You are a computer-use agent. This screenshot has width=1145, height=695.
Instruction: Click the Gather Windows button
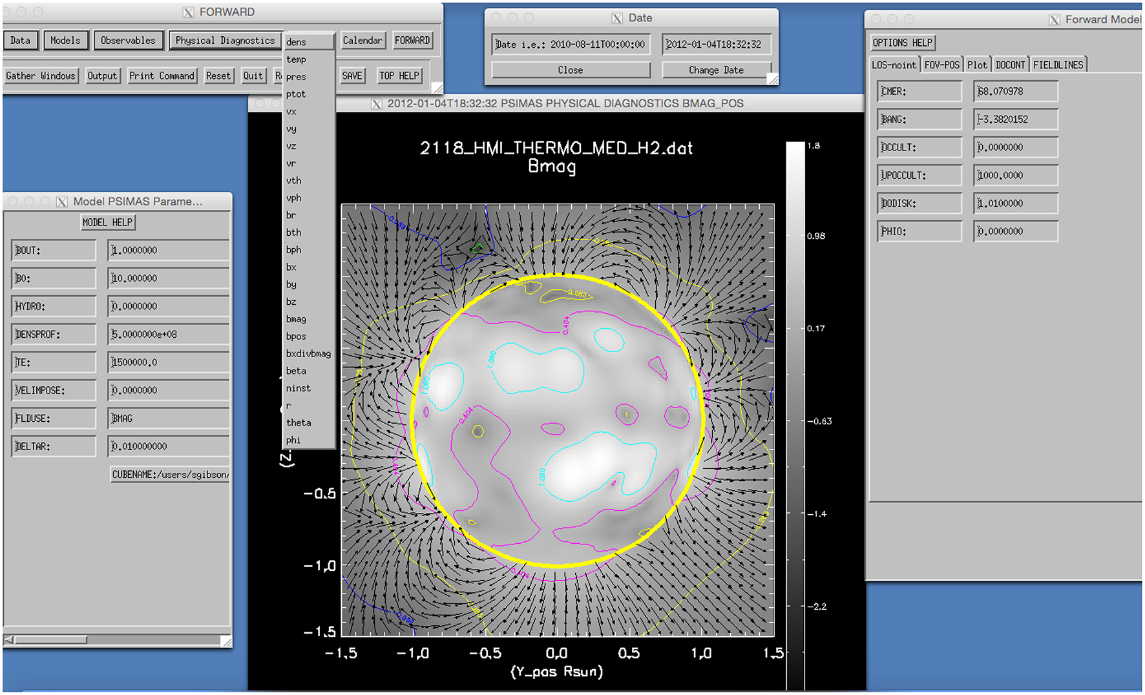click(41, 76)
